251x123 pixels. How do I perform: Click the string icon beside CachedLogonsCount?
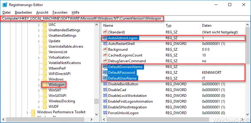pos(105,55)
